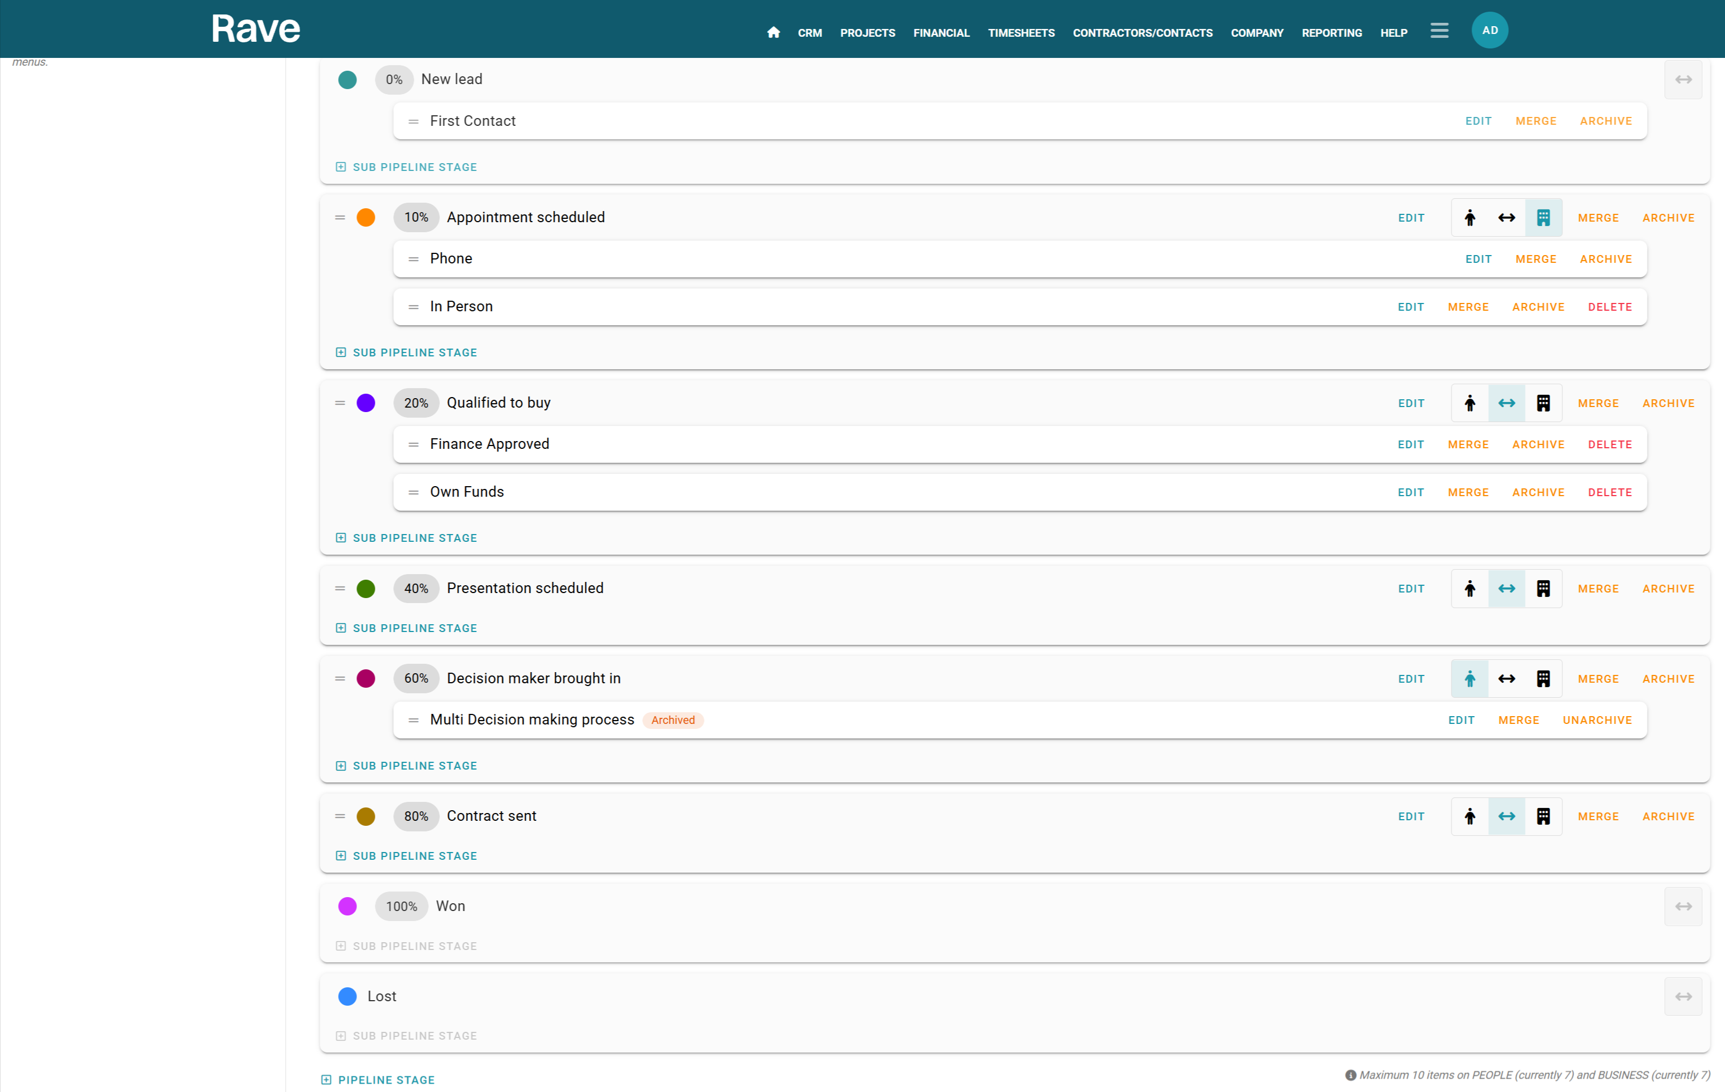Edit the Appointment scheduled stage

coord(1411,218)
